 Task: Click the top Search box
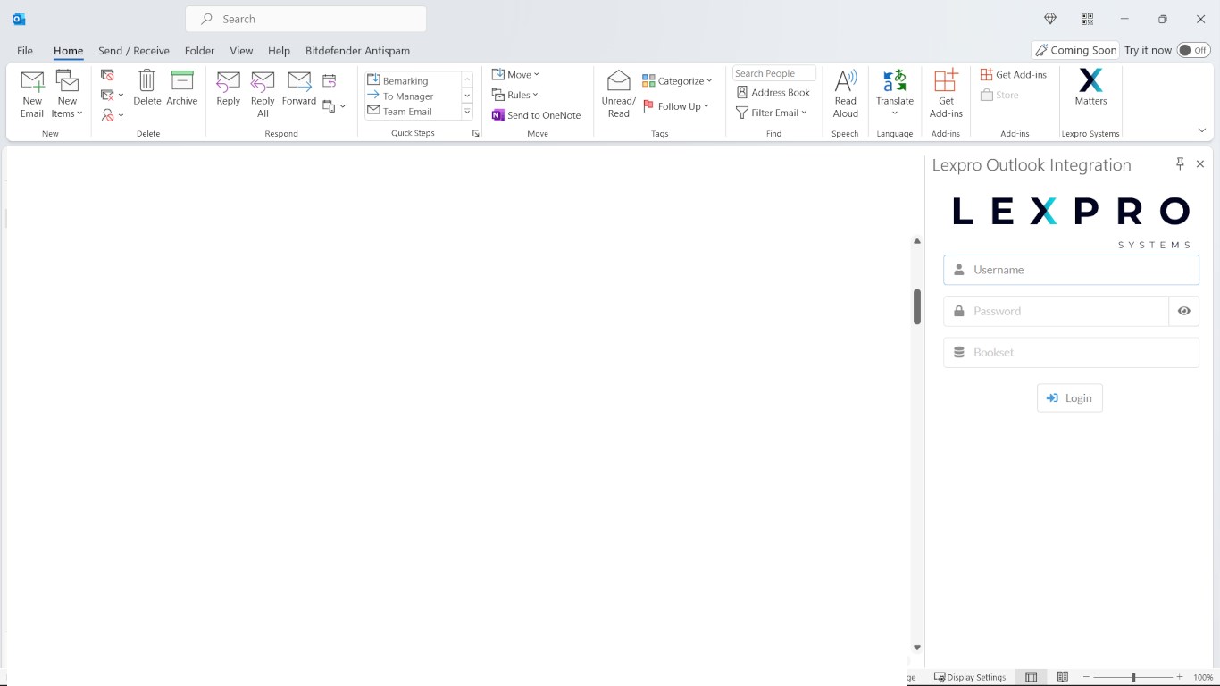coord(305,19)
